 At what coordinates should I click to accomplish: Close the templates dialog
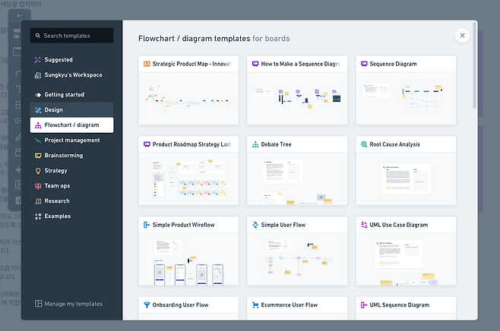(x=461, y=35)
